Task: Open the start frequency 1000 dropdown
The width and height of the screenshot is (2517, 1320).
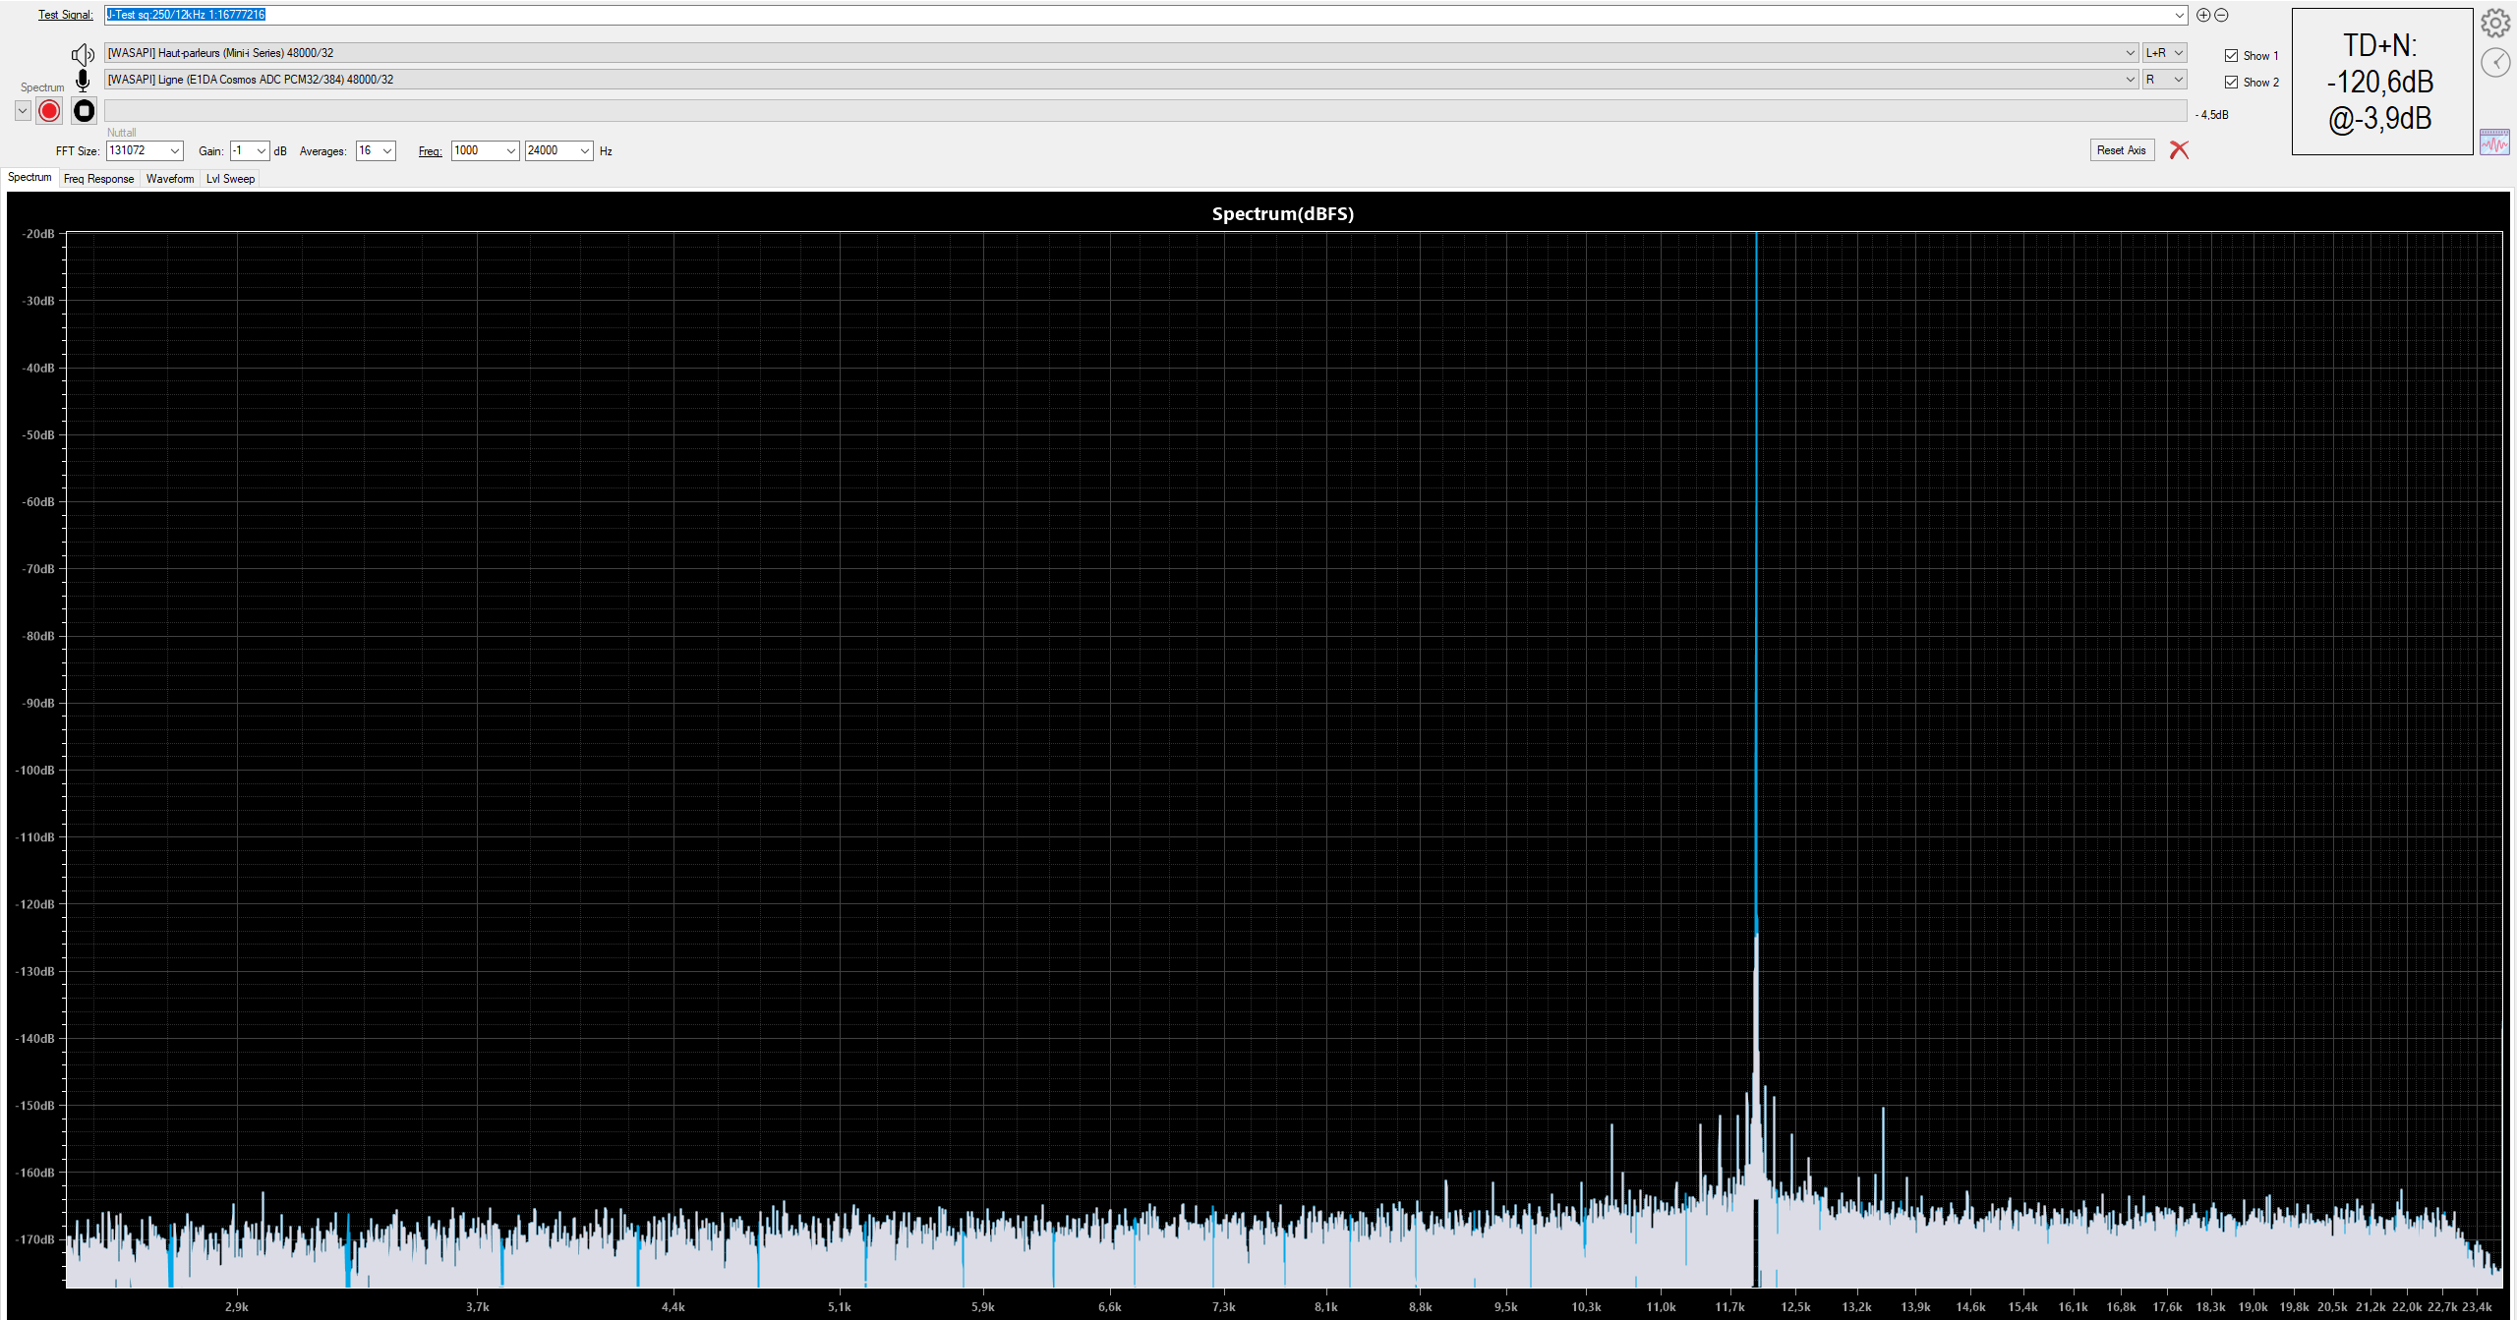Action: click(x=511, y=150)
